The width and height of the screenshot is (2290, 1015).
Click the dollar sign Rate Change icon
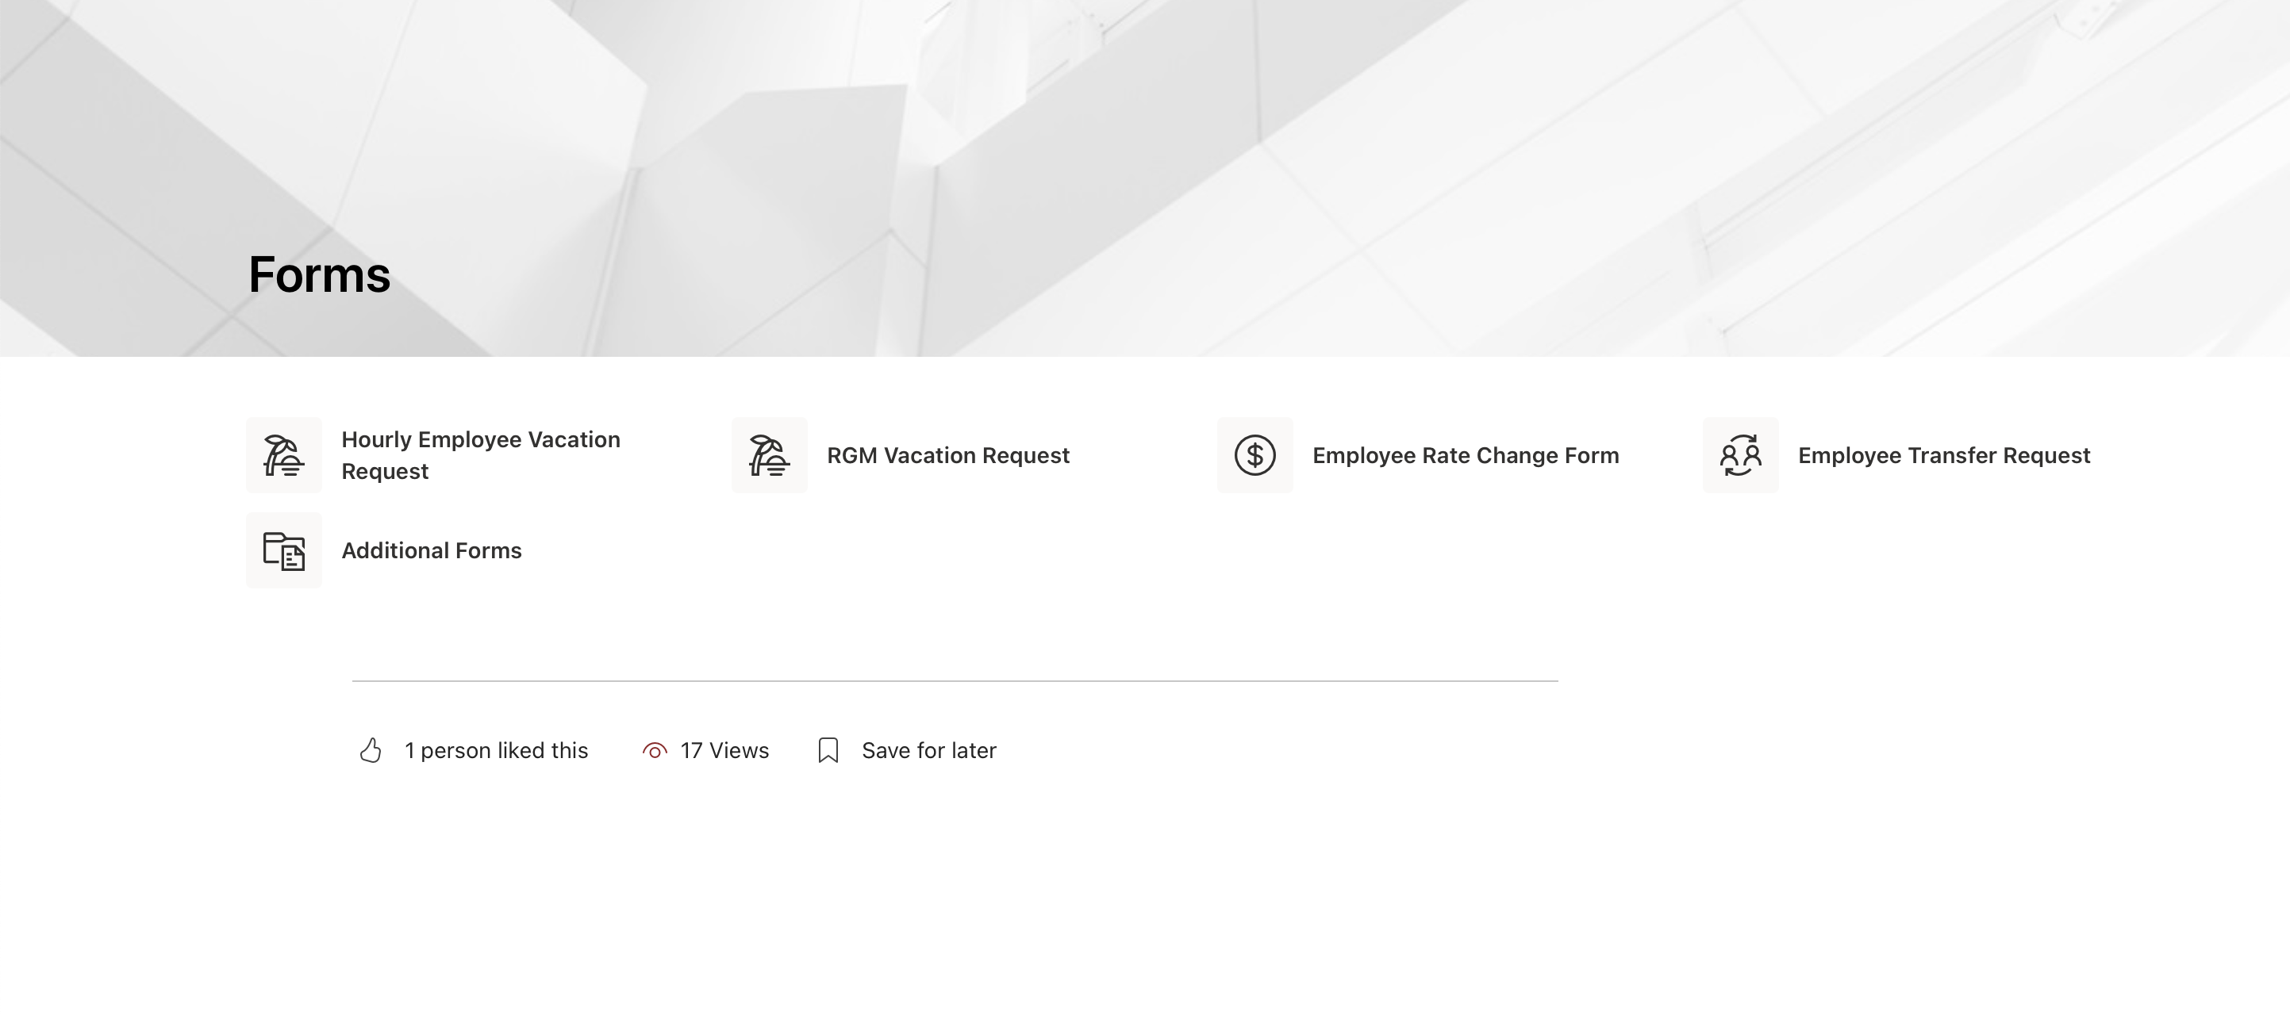(x=1255, y=454)
